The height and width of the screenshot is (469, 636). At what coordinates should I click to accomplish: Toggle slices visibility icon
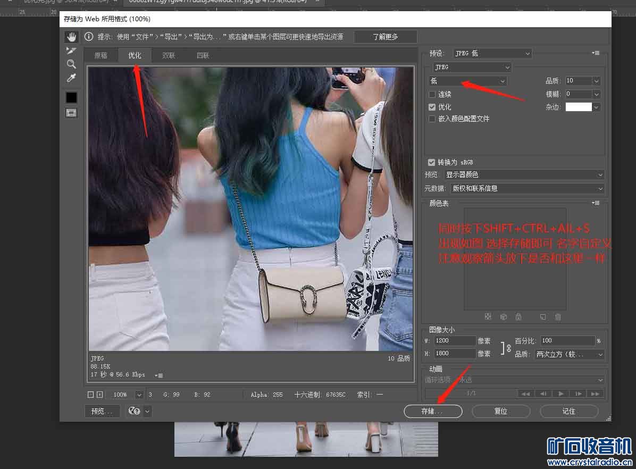pos(71,113)
